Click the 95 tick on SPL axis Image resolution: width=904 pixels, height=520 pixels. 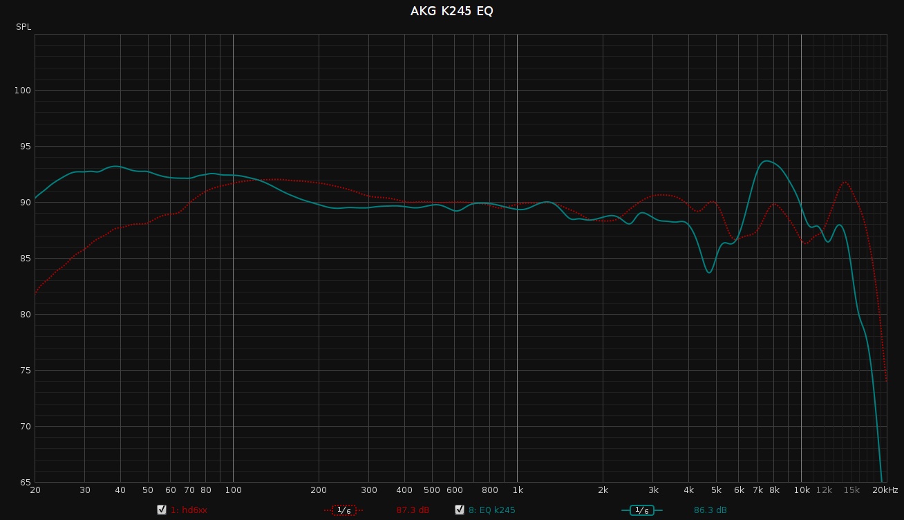[x=26, y=147]
